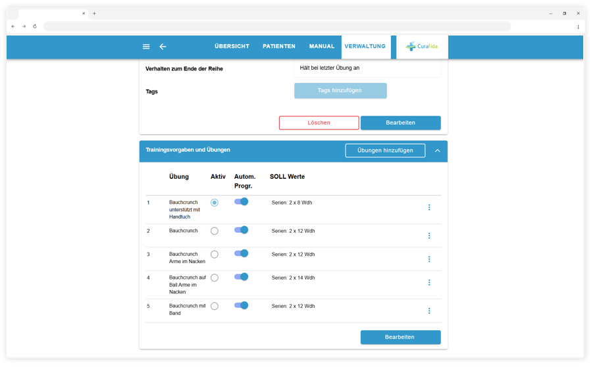Toggle Autom. Progr. for Bauchcrunch unterstützt mit Handtuch
Viewport: 599px width, 367px height.
tap(241, 202)
